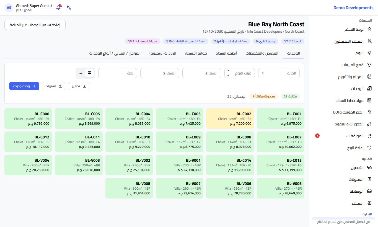Click the تصدير export button
Screen dimensions: 378x227
click(79, 86)
